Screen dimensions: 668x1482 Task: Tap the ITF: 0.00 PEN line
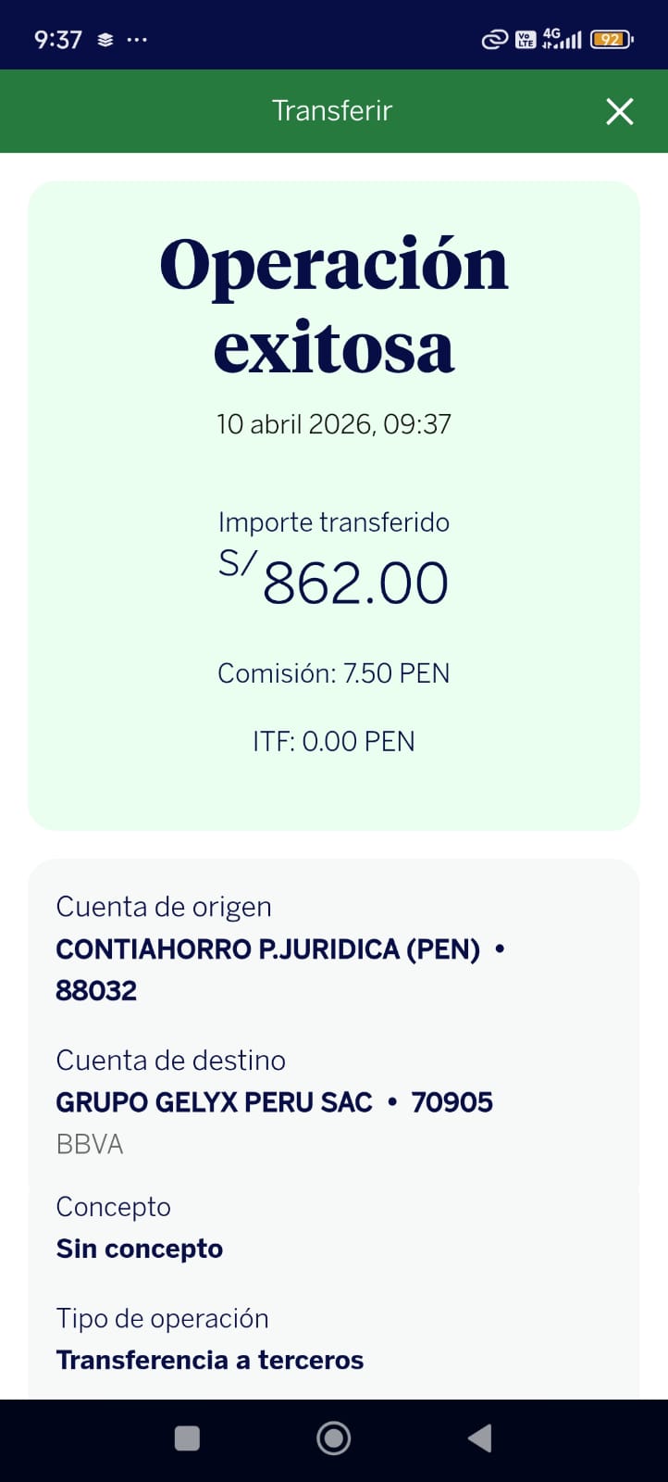coord(334,742)
